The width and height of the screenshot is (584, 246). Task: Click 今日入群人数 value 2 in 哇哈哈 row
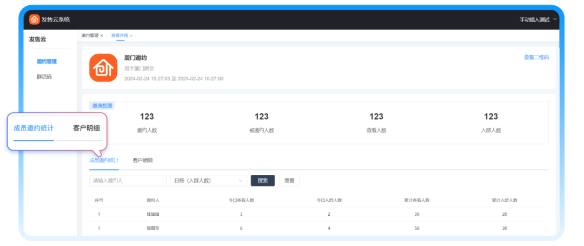tap(329, 214)
